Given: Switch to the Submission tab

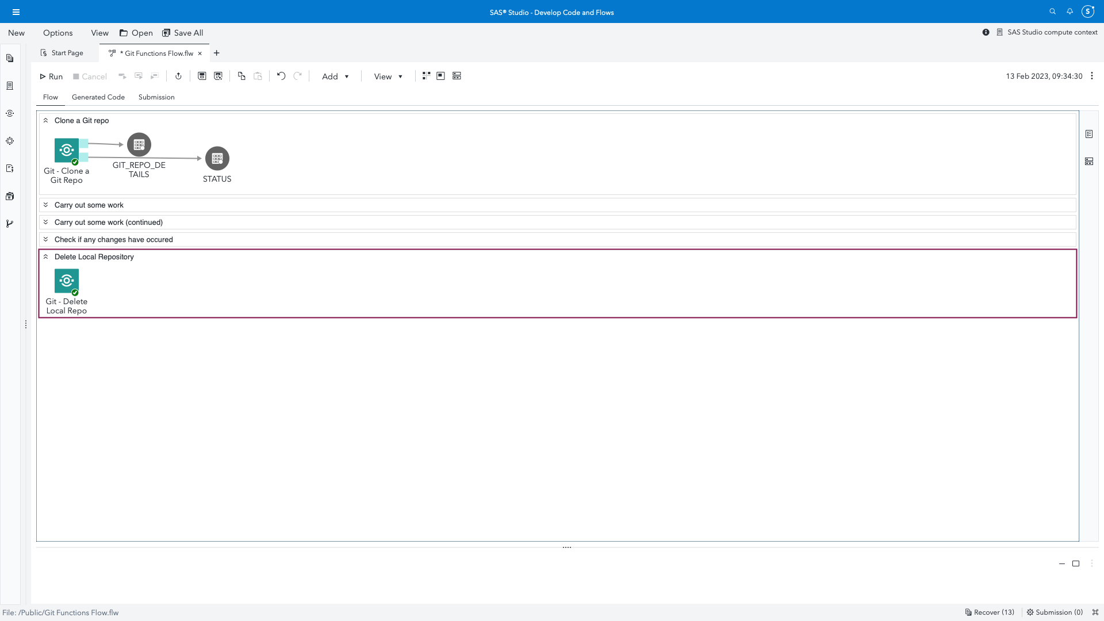Looking at the screenshot, I should pos(156,97).
